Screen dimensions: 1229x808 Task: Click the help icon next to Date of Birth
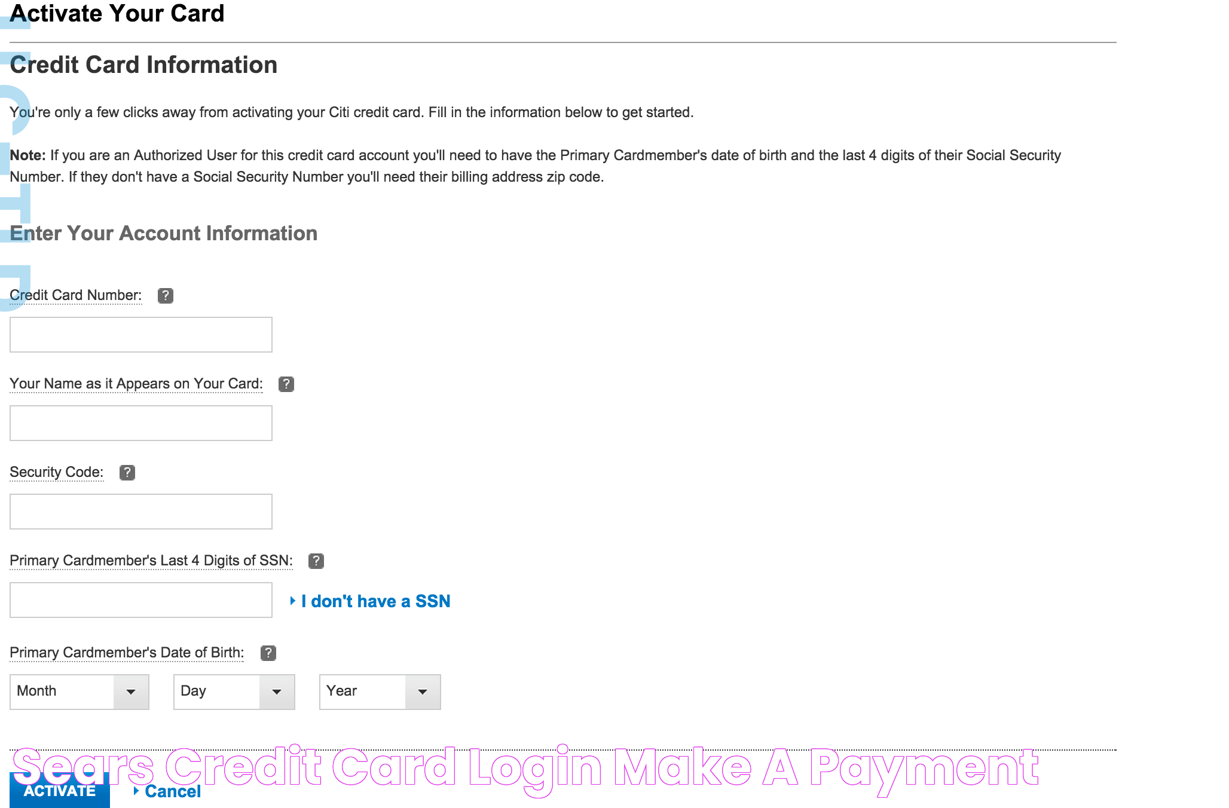coord(269,651)
